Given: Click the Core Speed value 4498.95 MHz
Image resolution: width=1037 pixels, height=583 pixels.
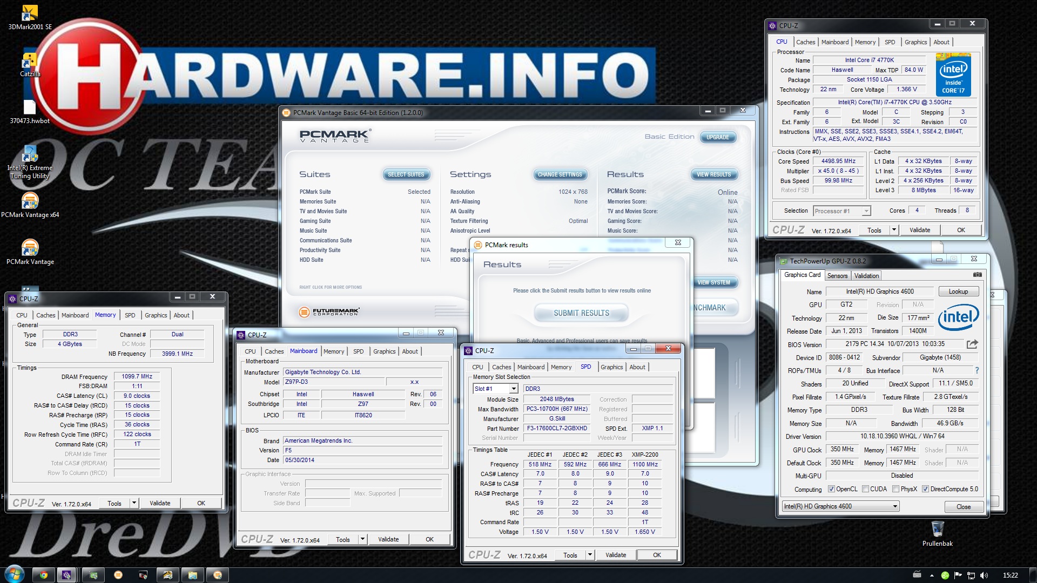Looking at the screenshot, I should tap(838, 161).
